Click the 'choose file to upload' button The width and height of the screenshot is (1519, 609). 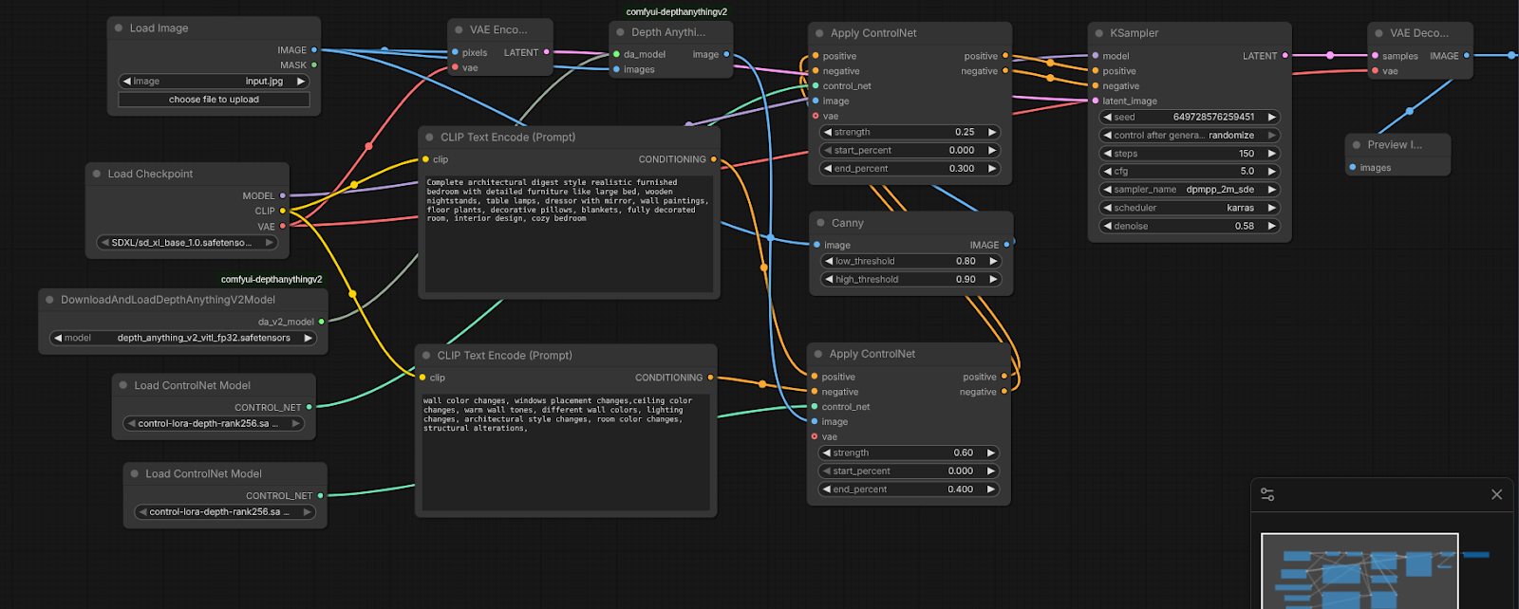point(214,100)
